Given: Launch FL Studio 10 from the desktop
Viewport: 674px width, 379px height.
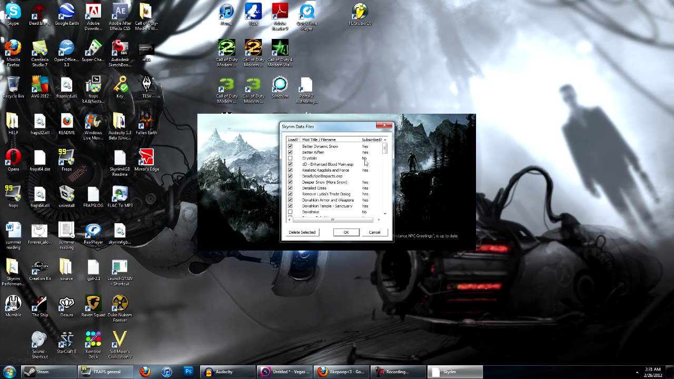Looking at the screenshot, I should pos(360,12).
